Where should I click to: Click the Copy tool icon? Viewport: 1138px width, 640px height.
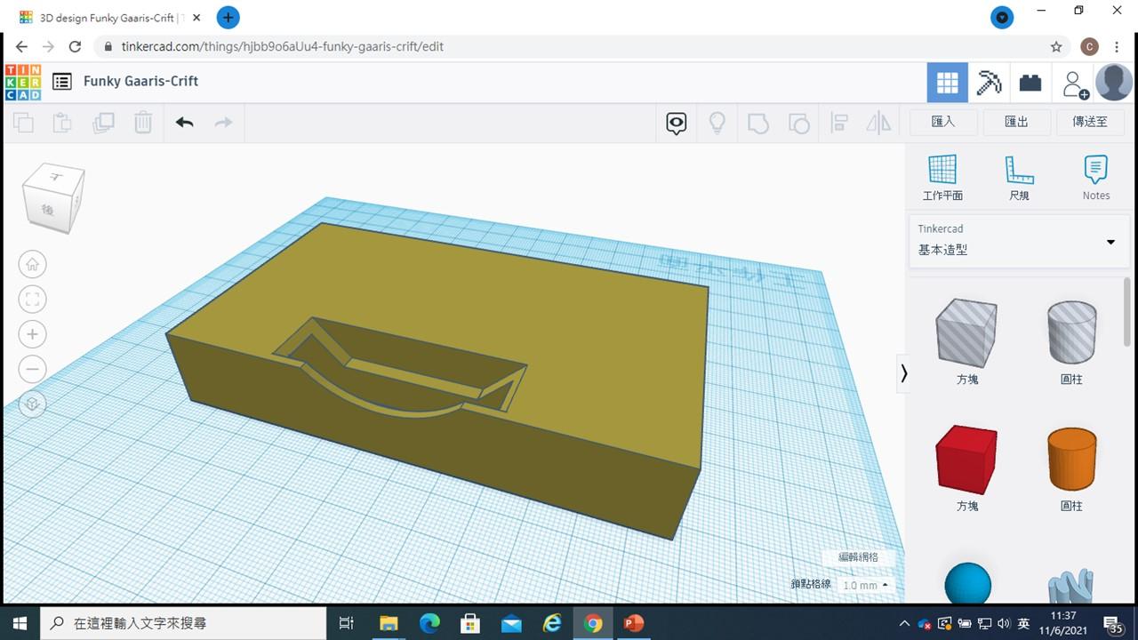(24, 123)
